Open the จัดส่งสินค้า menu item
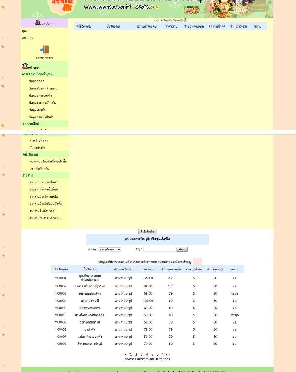 pyautogui.click(x=37, y=148)
